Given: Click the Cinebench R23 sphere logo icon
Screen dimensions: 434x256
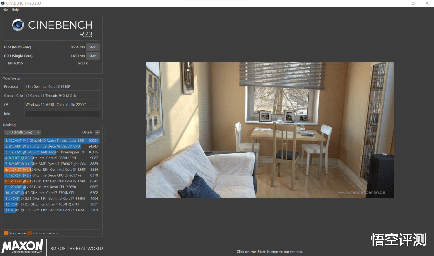Looking at the screenshot, I should pos(18,25).
